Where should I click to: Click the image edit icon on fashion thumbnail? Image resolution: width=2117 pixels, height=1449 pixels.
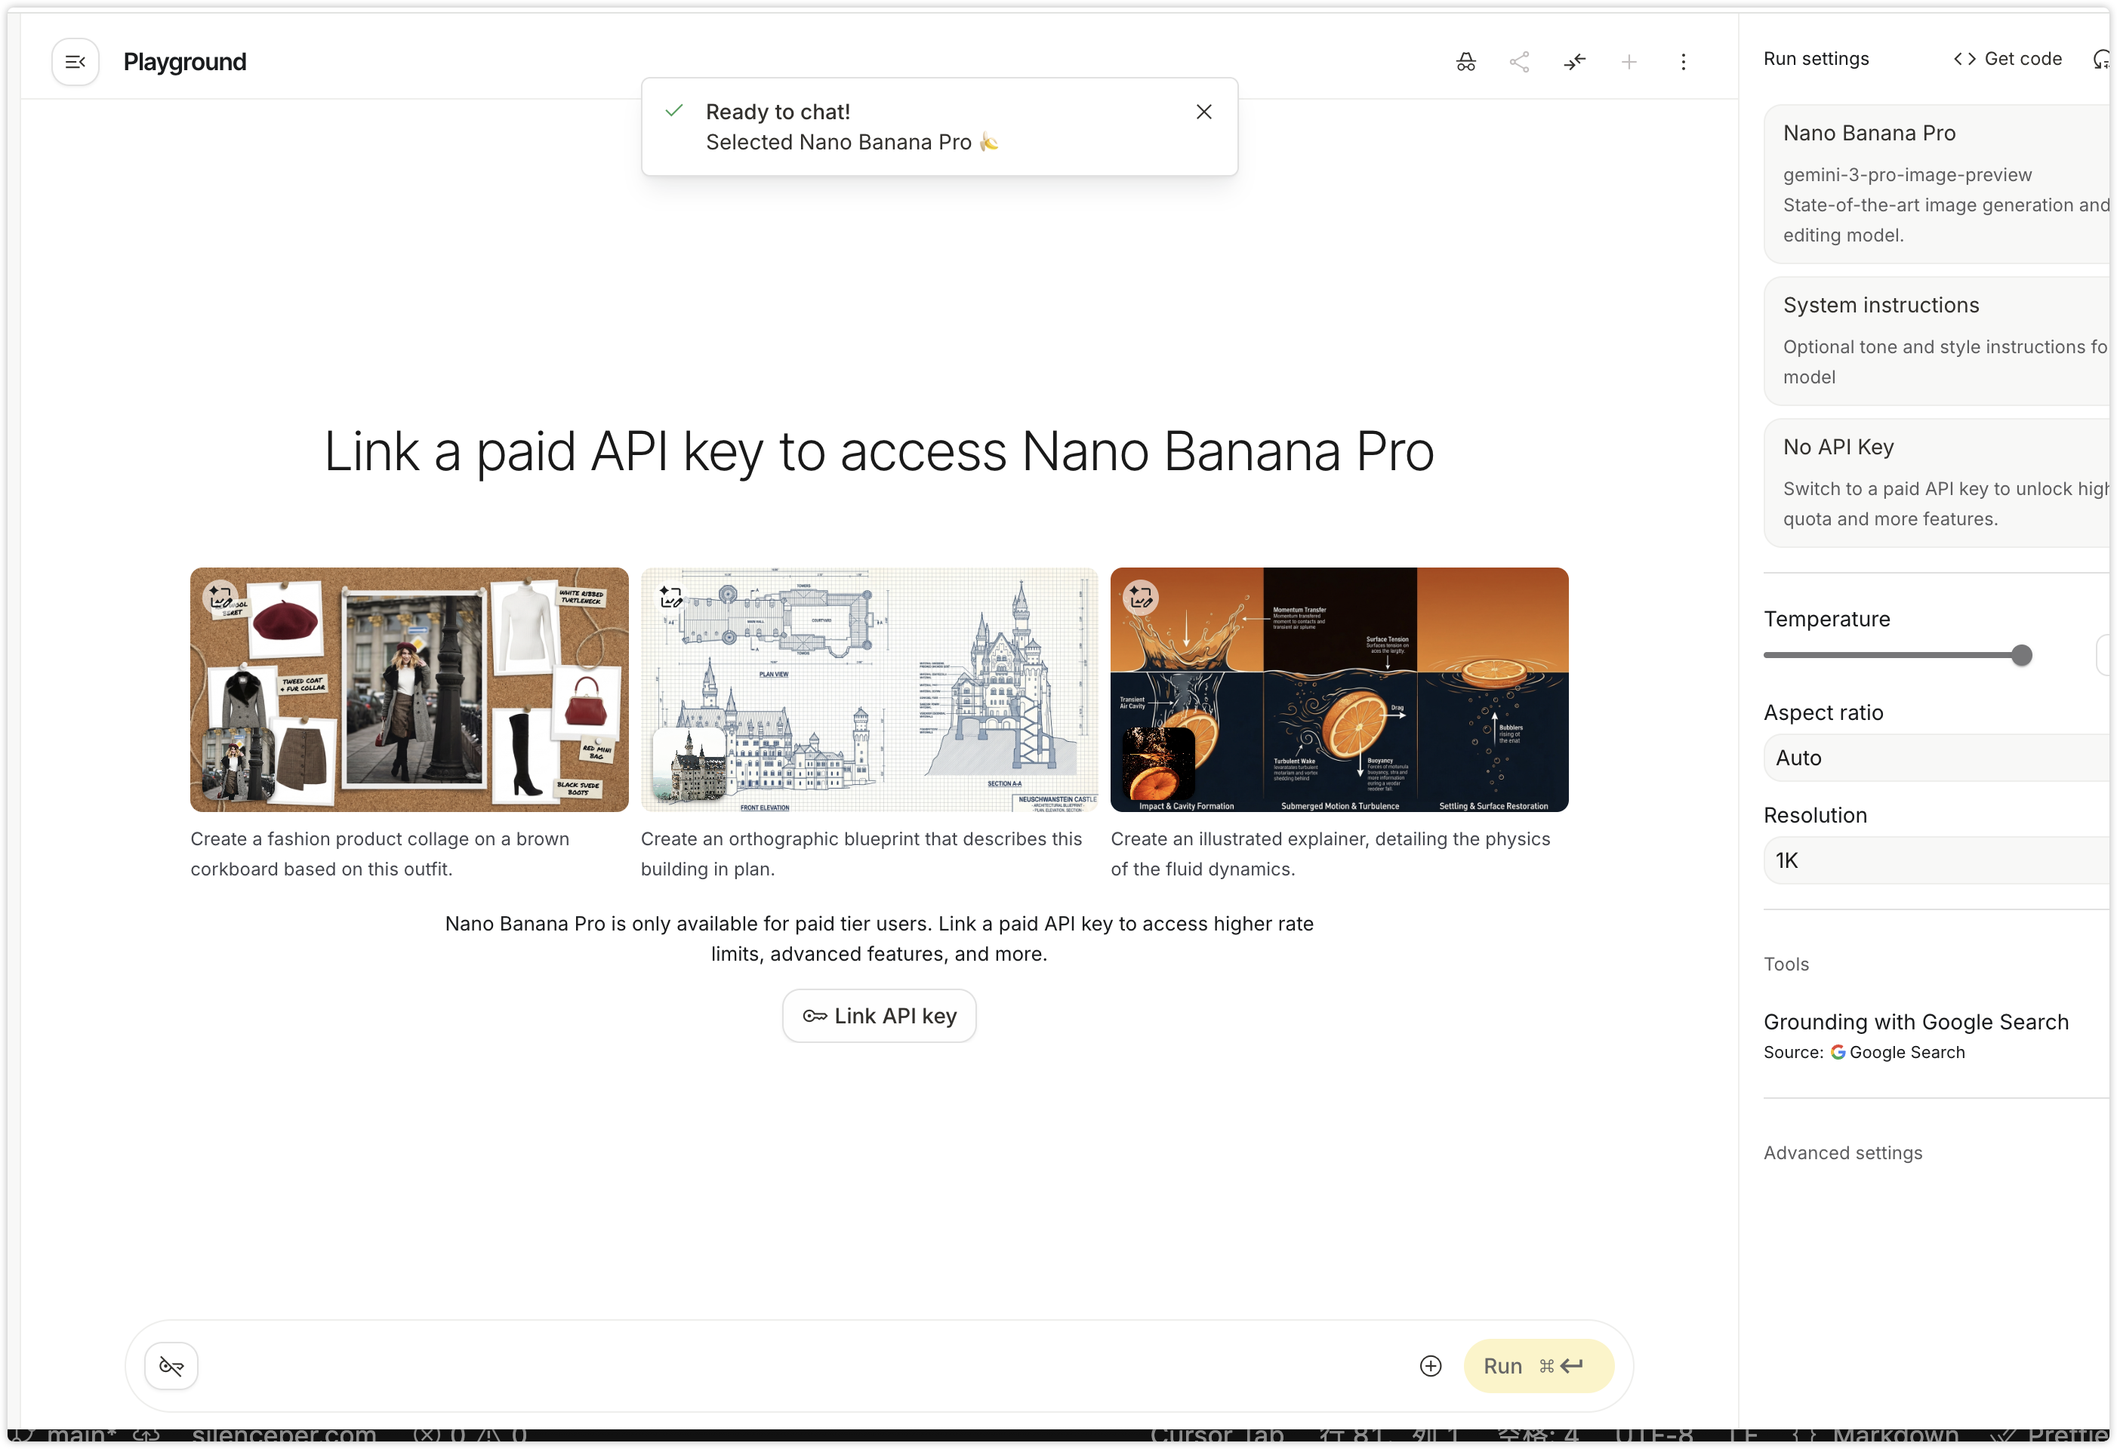(220, 596)
